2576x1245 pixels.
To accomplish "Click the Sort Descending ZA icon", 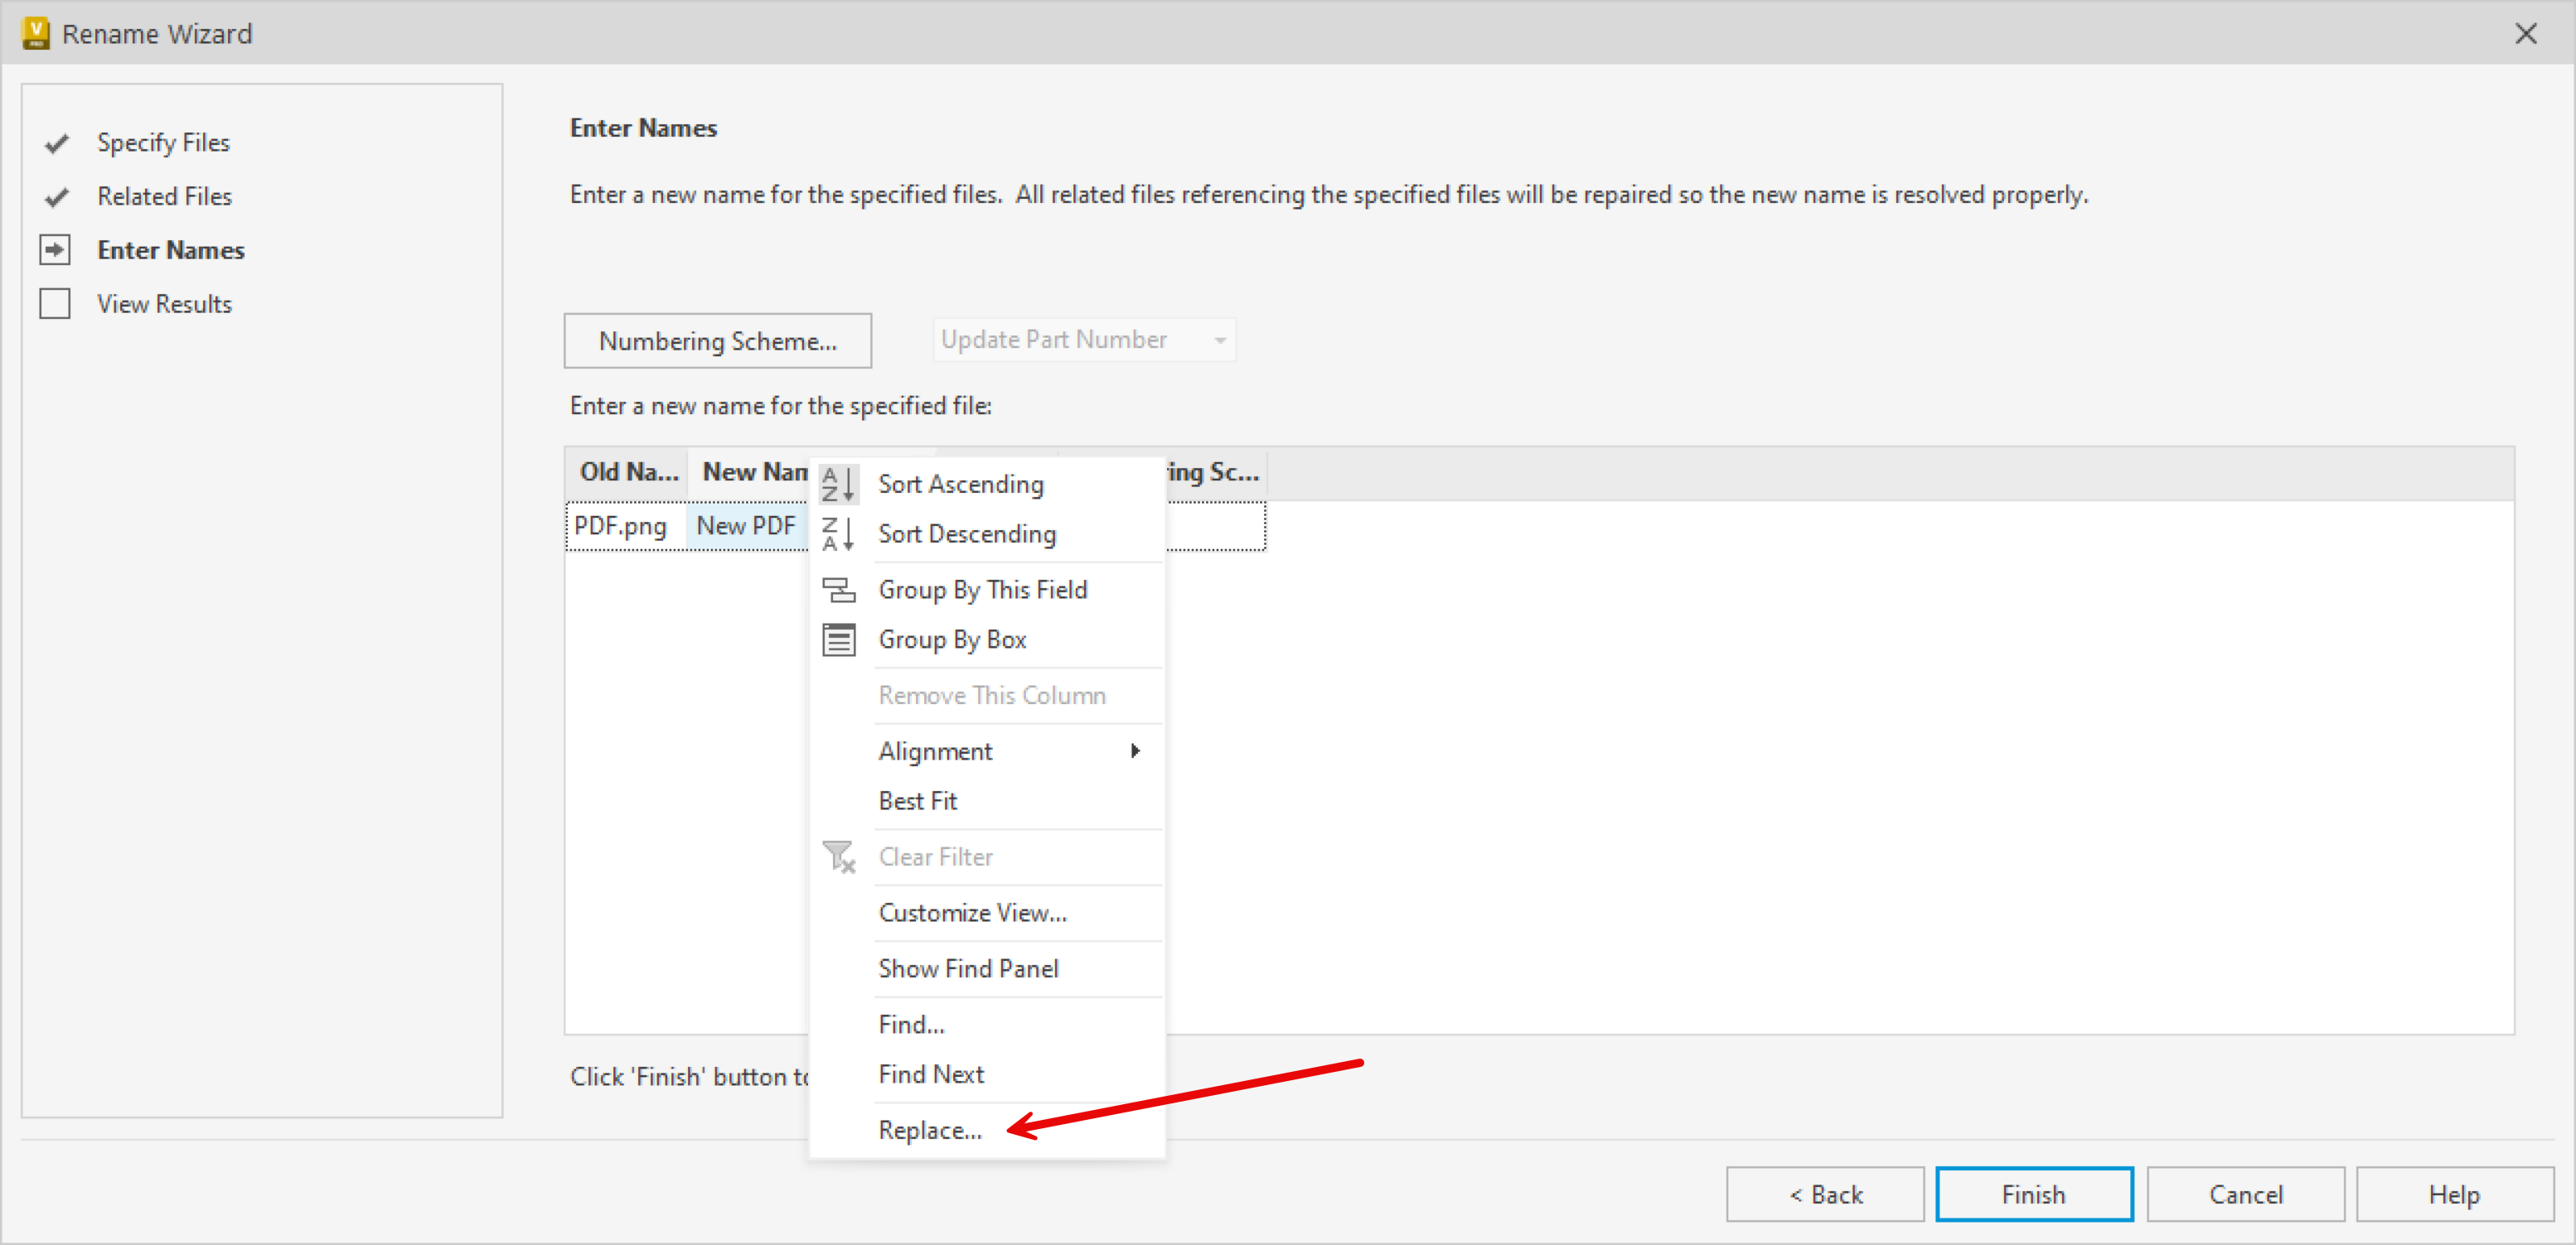I will 839,533.
